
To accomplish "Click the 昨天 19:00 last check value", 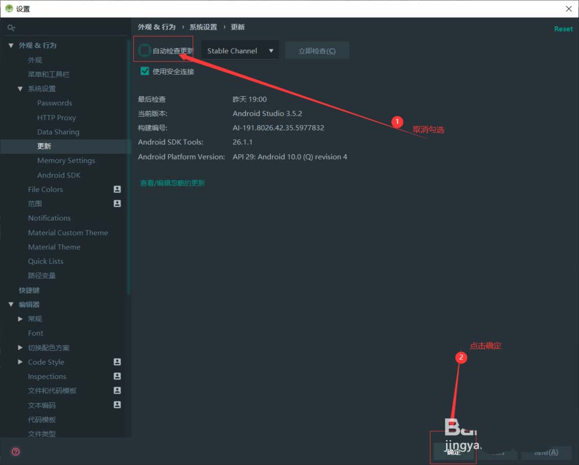I will tap(250, 99).
